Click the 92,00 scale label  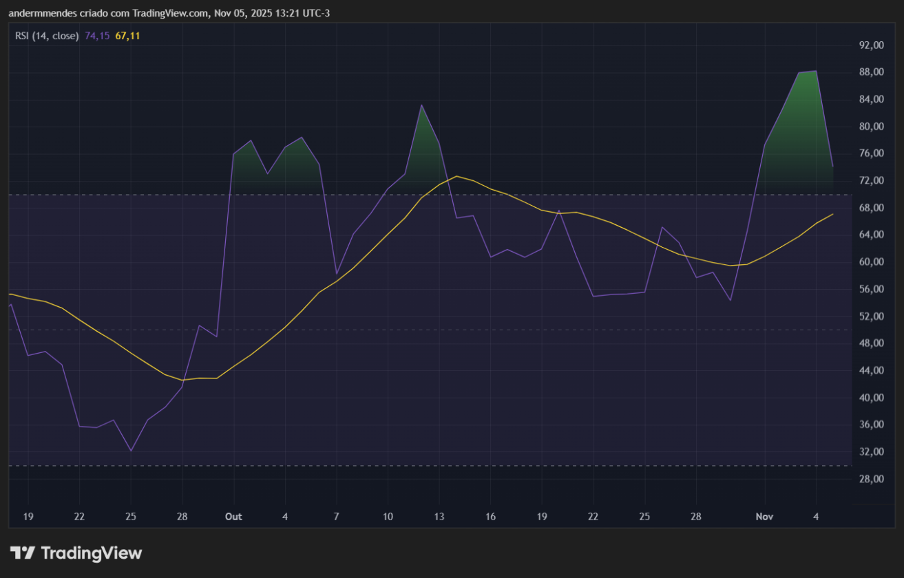[872, 45]
